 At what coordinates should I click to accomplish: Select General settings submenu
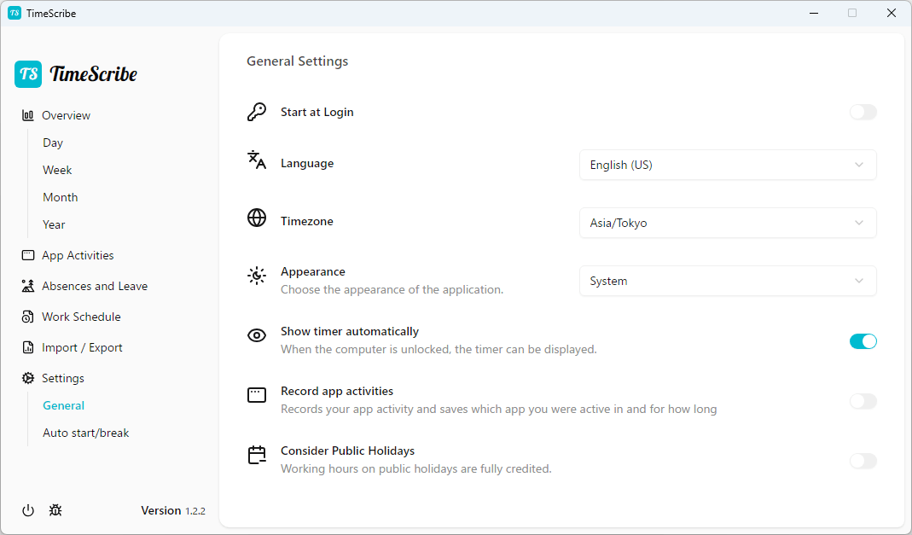pos(63,405)
